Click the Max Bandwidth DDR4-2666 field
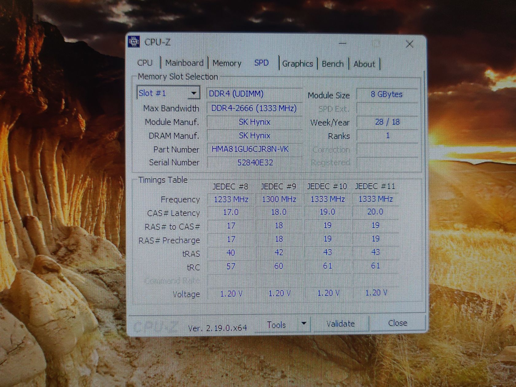 pos(254,108)
